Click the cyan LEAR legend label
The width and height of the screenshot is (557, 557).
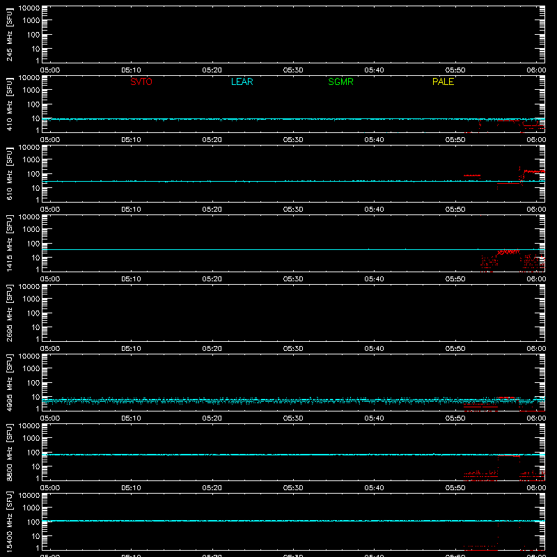coord(242,81)
